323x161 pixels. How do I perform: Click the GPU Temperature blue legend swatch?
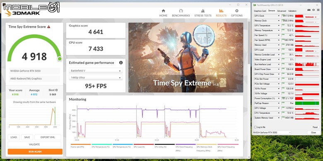(x=123, y=144)
